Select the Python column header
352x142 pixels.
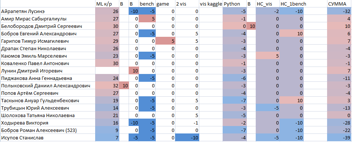235,4
